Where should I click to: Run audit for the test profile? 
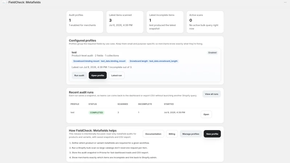79,75
